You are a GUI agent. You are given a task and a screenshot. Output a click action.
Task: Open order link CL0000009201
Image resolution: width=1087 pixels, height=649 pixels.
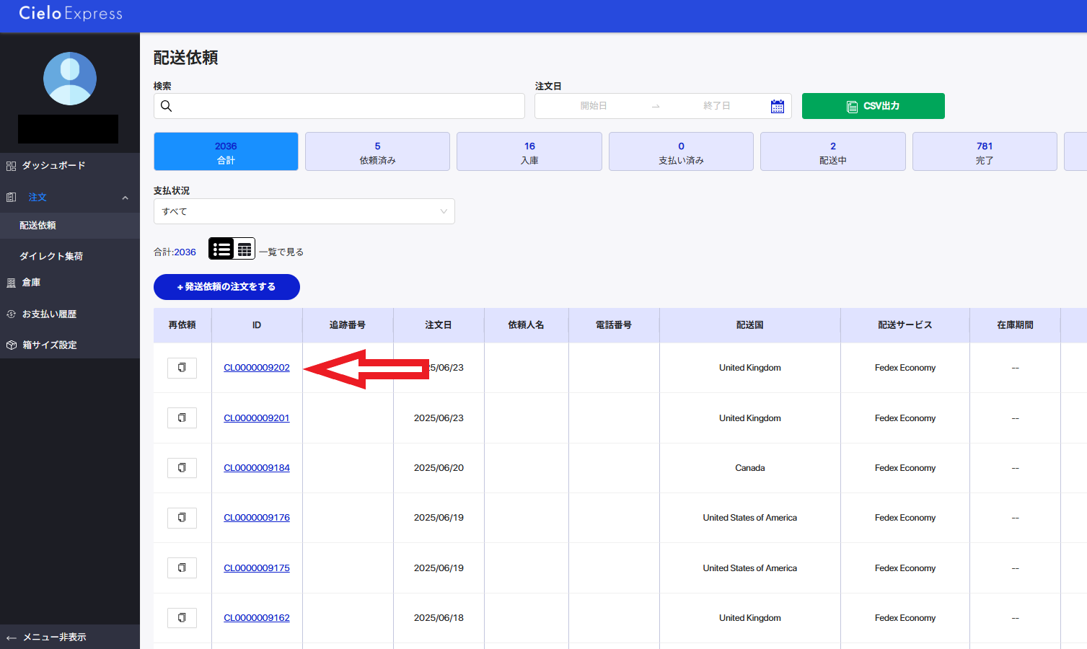point(257,418)
